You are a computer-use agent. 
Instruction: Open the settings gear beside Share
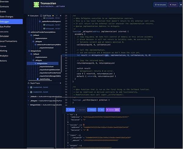click(x=181, y=5)
